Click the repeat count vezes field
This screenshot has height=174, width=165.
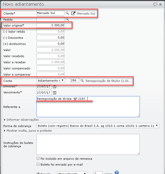coord(98,173)
